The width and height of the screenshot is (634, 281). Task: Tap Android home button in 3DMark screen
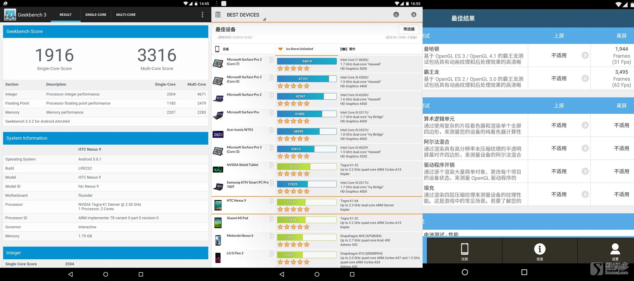[x=317, y=274]
